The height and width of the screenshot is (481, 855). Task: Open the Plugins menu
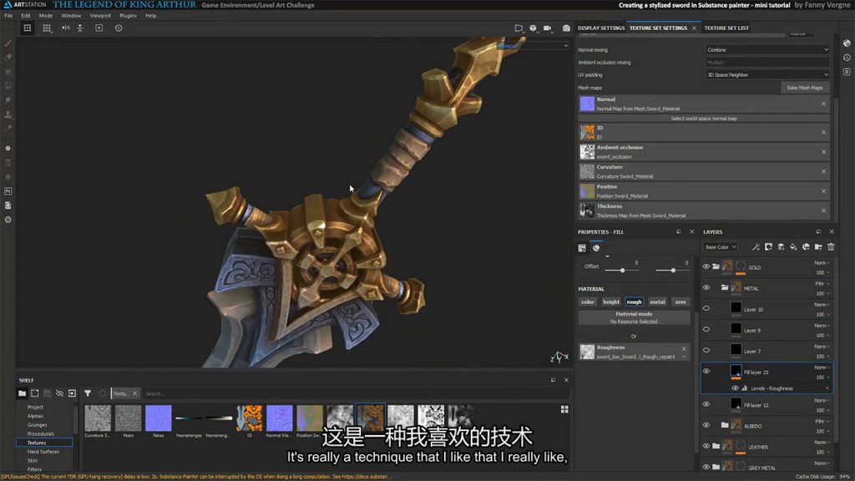pyautogui.click(x=128, y=16)
